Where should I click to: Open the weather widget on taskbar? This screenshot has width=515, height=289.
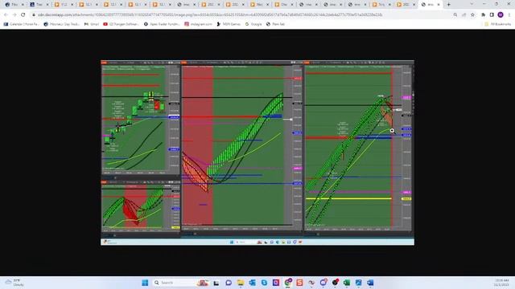pyautogui.click(x=14, y=283)
